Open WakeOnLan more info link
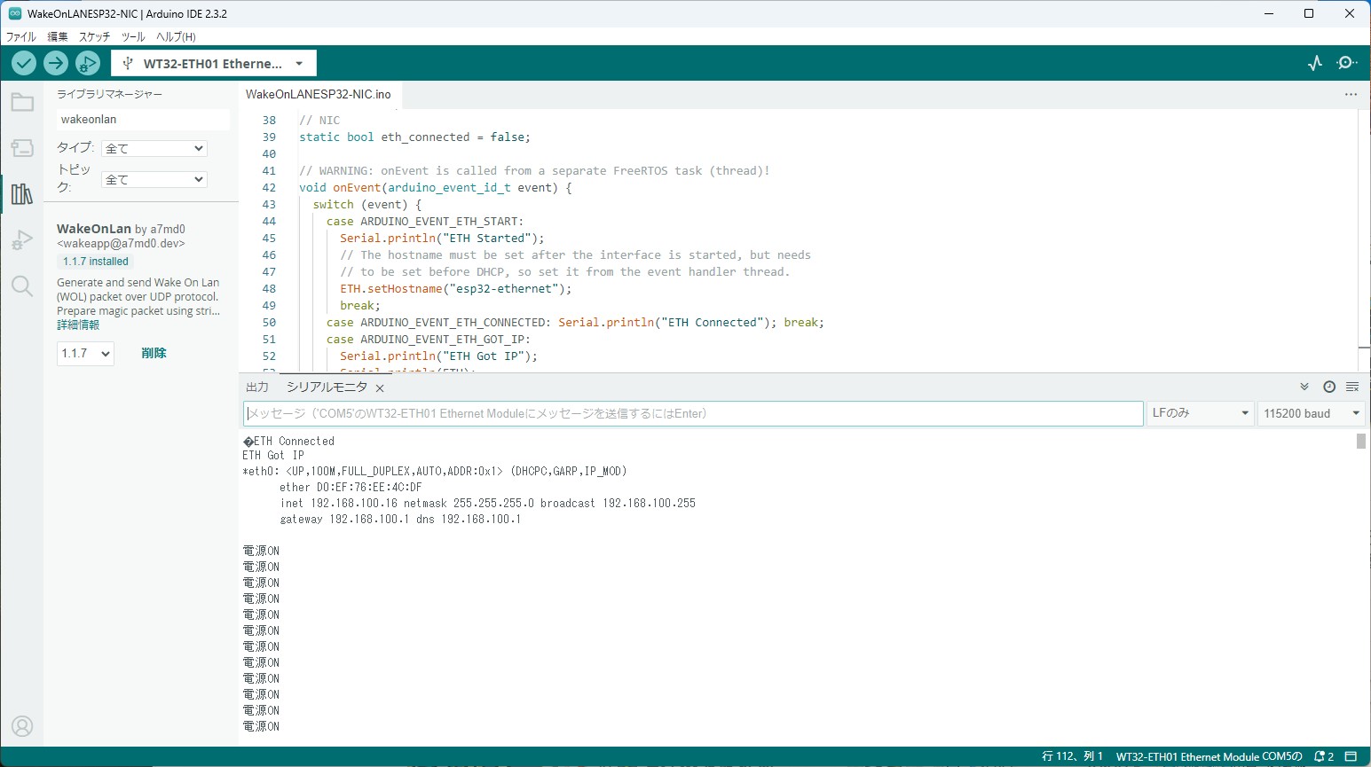Viewport: 1371px width, 767px height. point(78,325)
